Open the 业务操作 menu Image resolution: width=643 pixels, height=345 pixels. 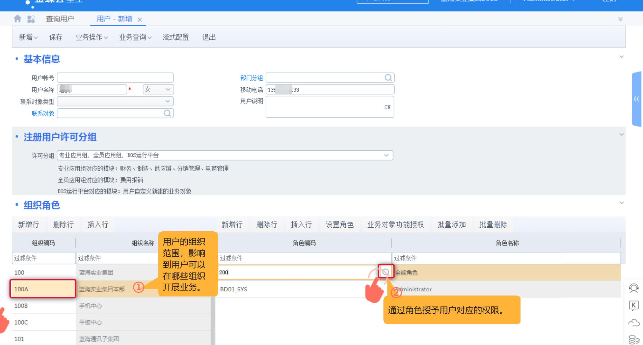click(x=89, y=37)
